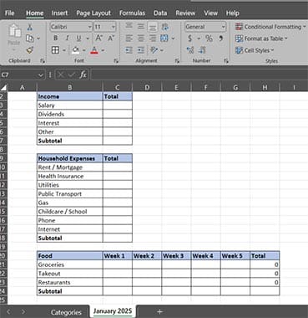This screenshot has width=308, height=318.
Task: Increase font size with the large A icon
Action: coord(98,38)
